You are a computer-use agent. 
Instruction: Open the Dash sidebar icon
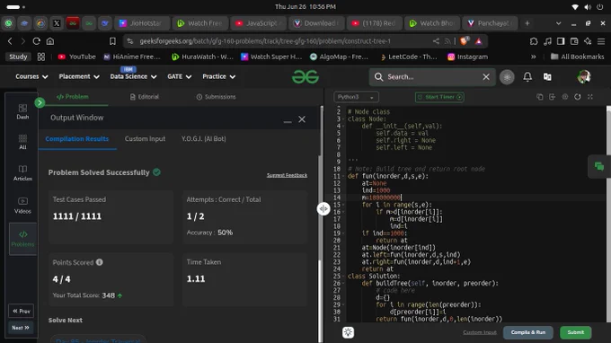click(22, 111)
